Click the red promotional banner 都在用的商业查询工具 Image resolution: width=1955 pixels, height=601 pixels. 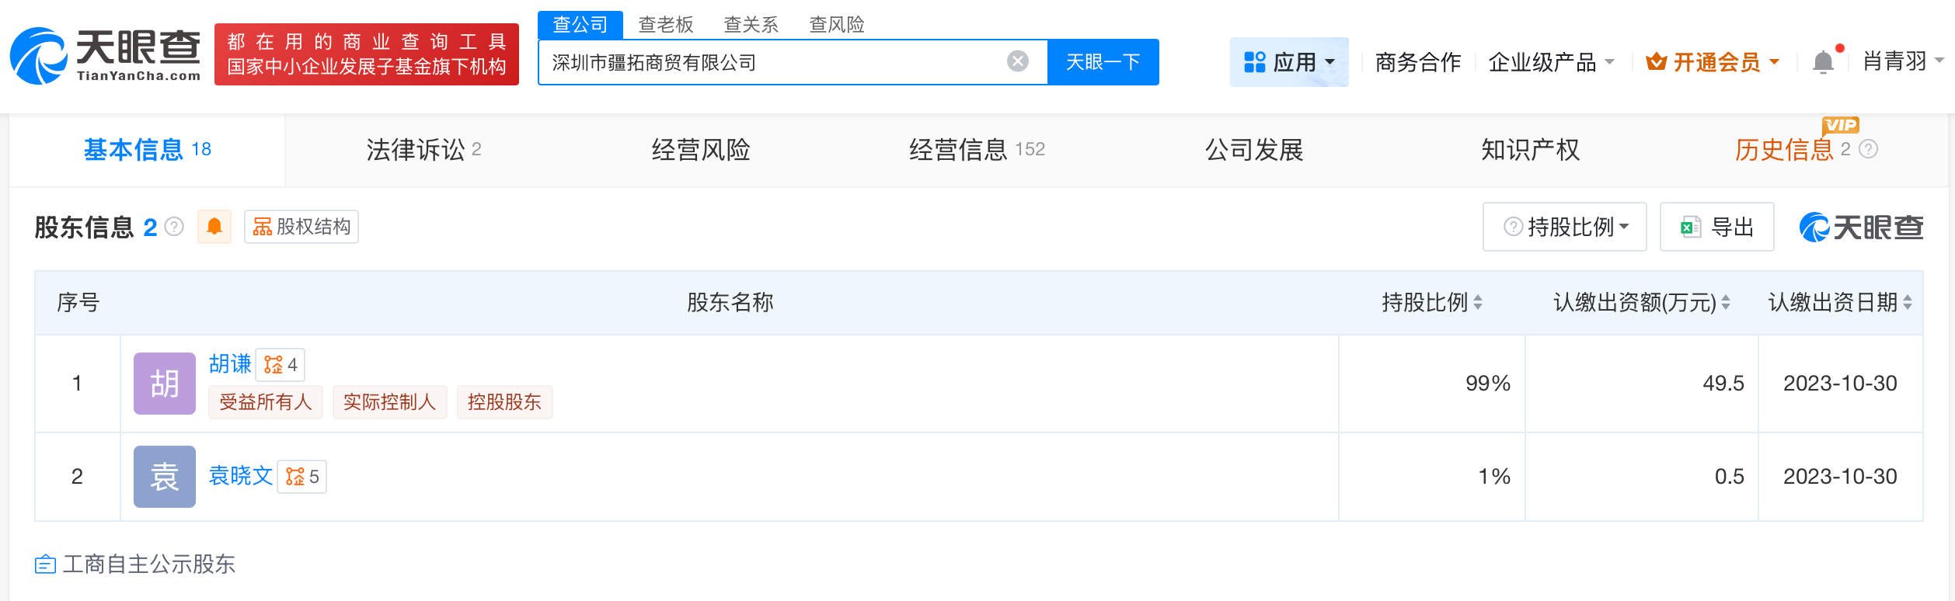(367, 54)
